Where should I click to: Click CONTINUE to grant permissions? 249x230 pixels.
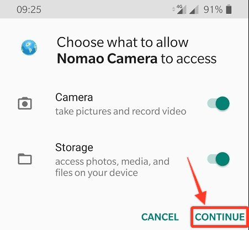(x=220, y=217)
